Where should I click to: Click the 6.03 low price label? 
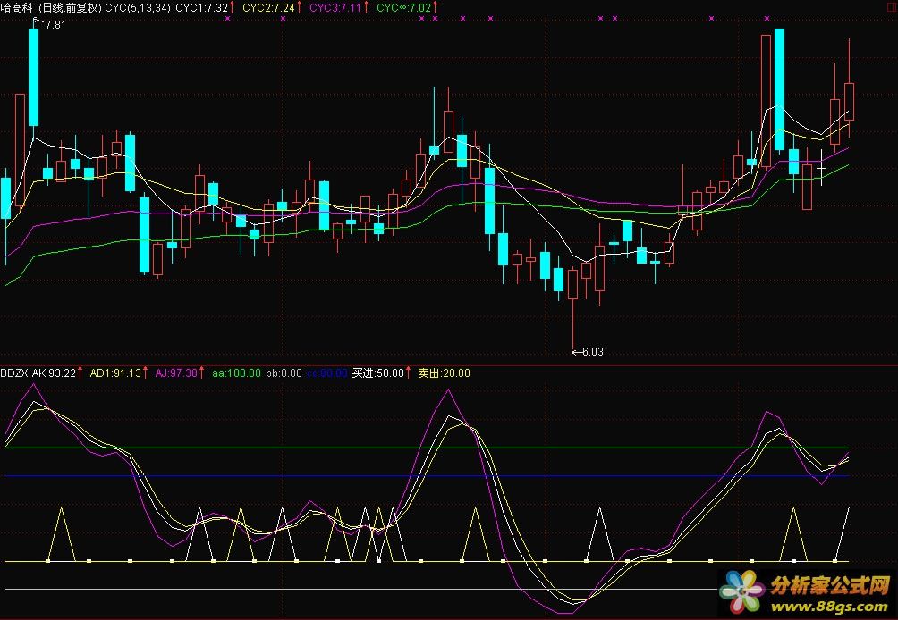[x=593, y=352]
